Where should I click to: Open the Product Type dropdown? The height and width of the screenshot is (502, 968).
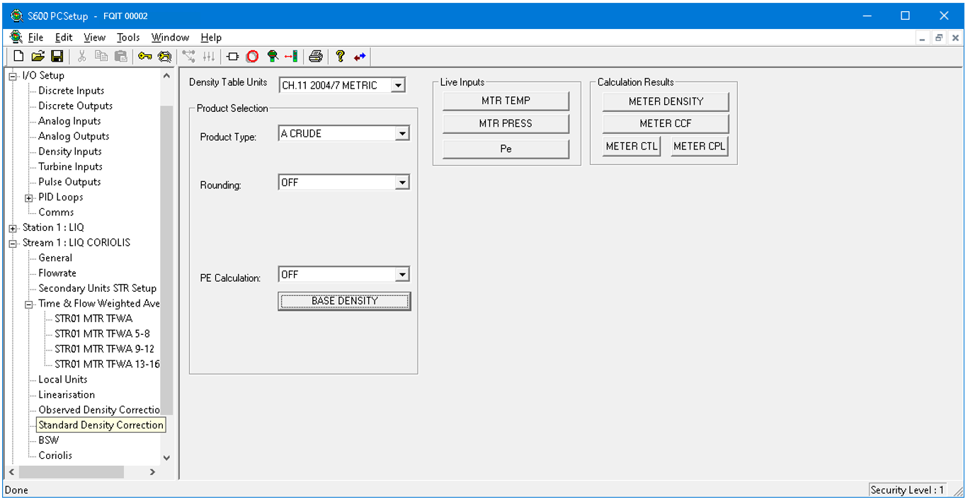click(402, 133)
